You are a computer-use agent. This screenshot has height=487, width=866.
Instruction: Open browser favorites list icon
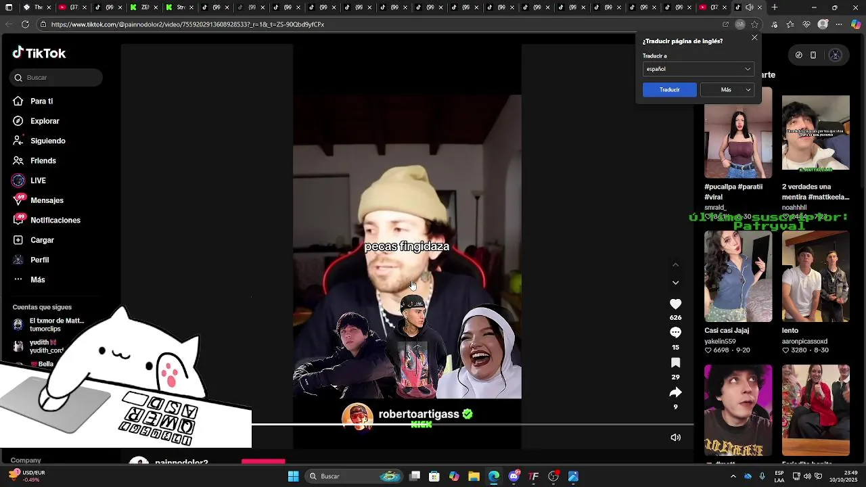tap(791, 24)
